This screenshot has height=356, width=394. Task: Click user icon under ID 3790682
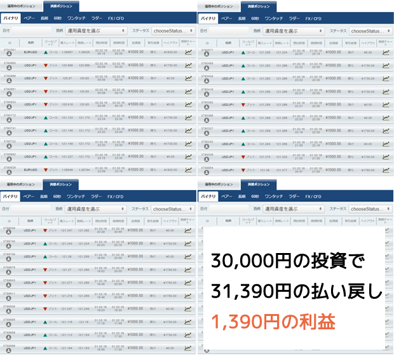(9, 159)
